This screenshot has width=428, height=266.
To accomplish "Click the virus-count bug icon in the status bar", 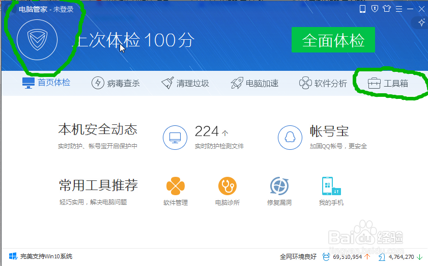I will 326,257.
